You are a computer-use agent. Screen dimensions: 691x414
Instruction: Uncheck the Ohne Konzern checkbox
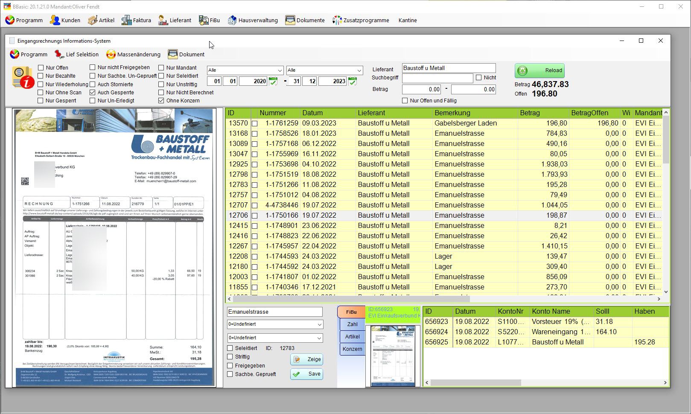click(x=161, y=101)
